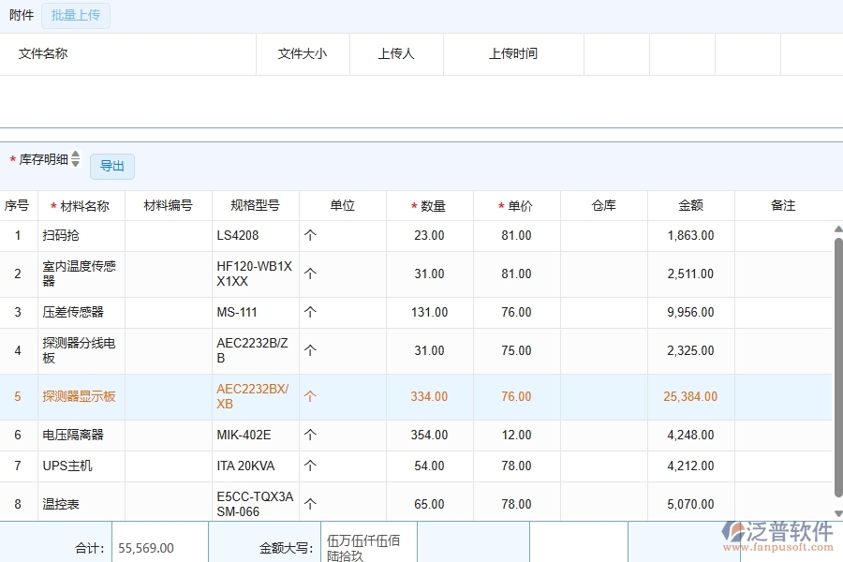Click the 金额 column header
This screenshot has height=562, width=843.
pos(690,205)
